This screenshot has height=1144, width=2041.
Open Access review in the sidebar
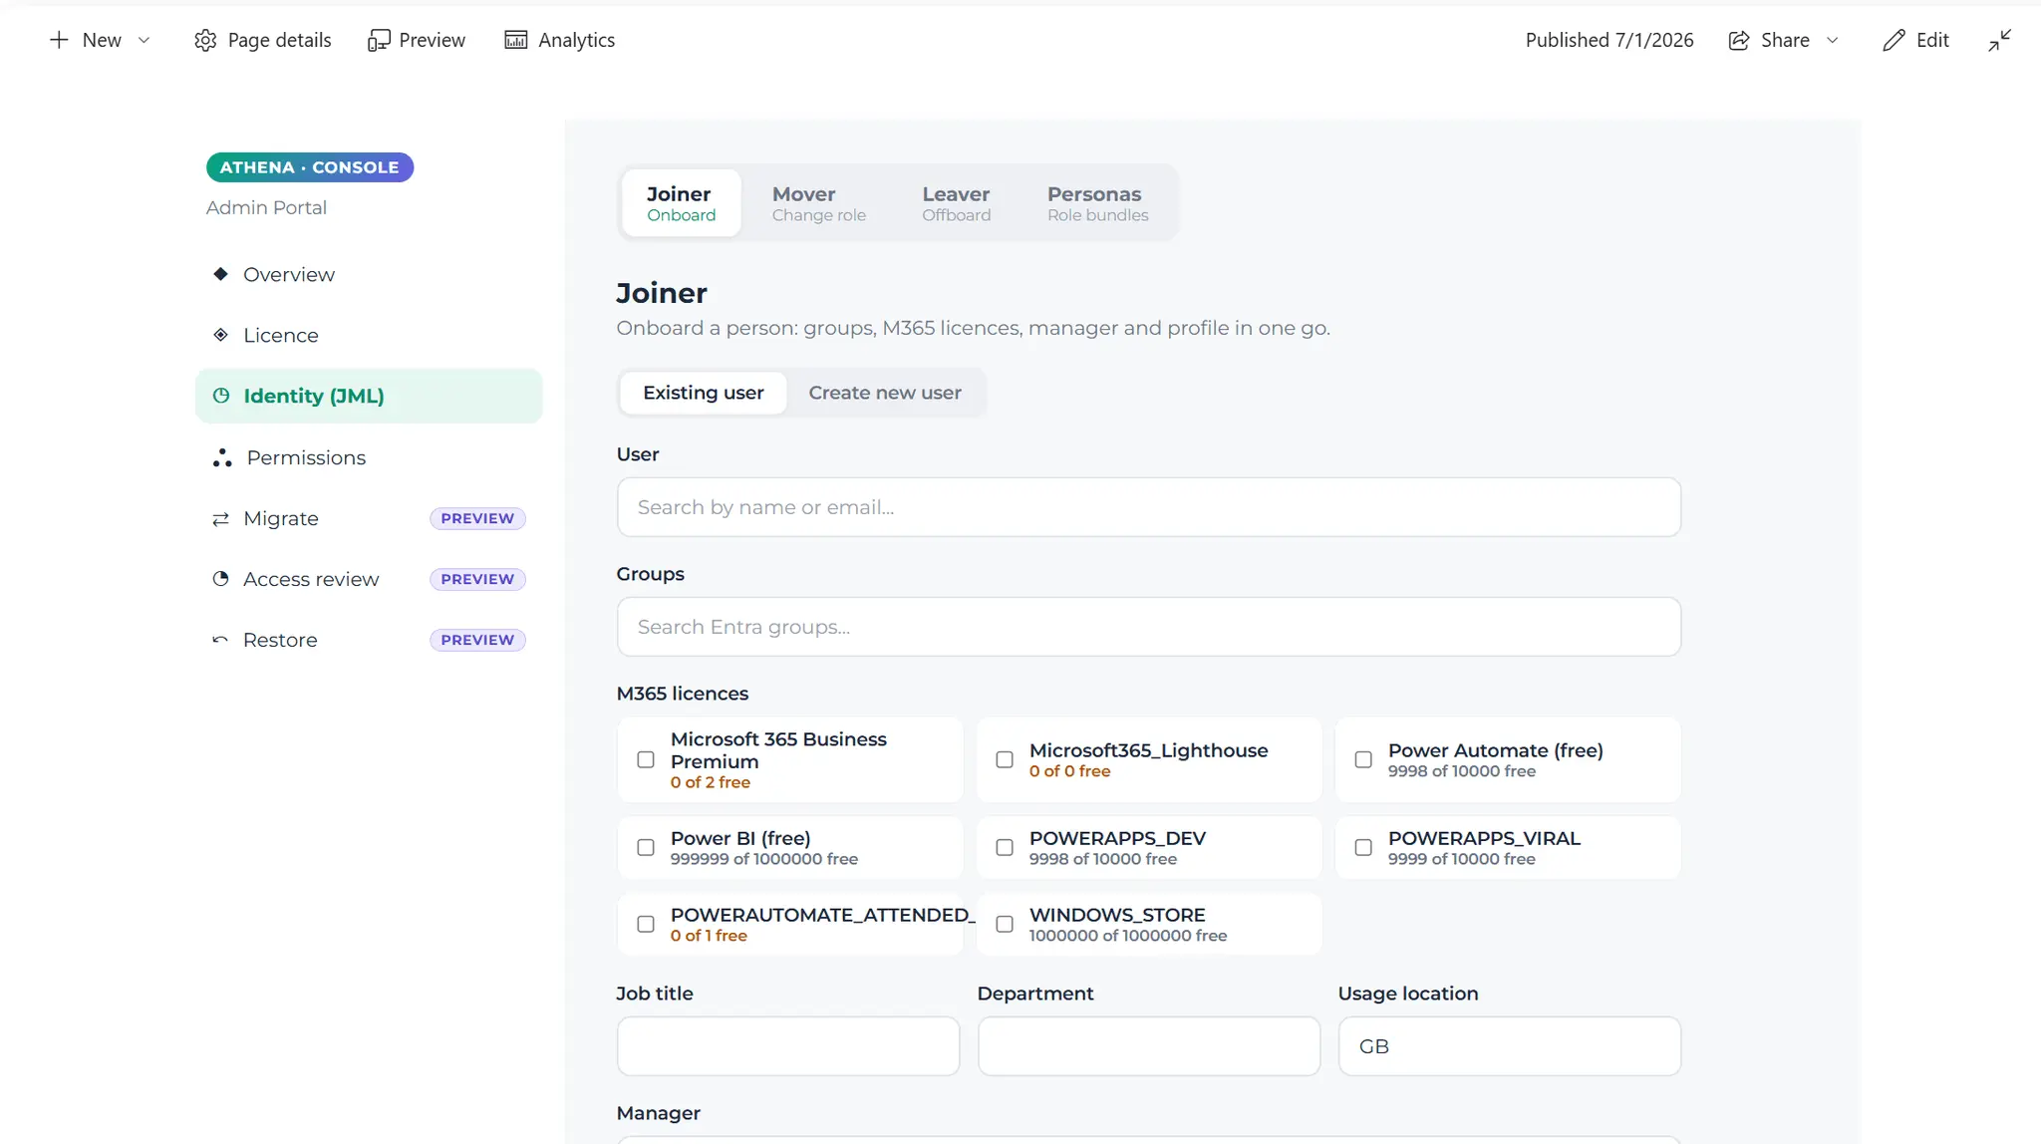[x=369, y=579]
